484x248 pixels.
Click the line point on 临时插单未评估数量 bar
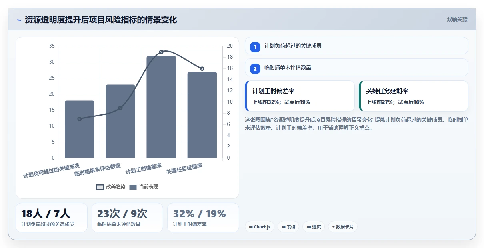pyautogui.click(x=120, y=108)
